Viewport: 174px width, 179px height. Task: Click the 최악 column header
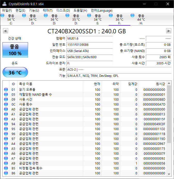click(x=111, y=84)
